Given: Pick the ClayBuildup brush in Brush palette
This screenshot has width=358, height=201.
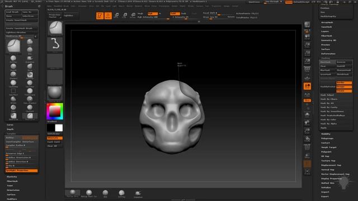Looking at the screenshot, I should tap(13, 83).
